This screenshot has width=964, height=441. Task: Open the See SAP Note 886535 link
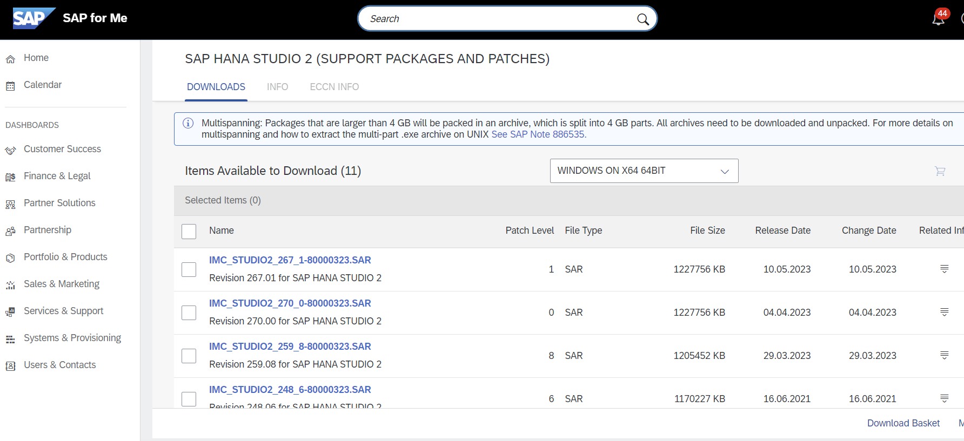point(539,134)
